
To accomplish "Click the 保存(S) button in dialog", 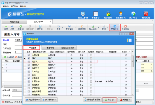I will (109, 100).
